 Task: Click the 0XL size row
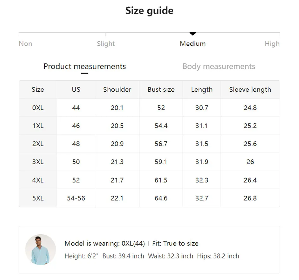(x=149, y=107)
